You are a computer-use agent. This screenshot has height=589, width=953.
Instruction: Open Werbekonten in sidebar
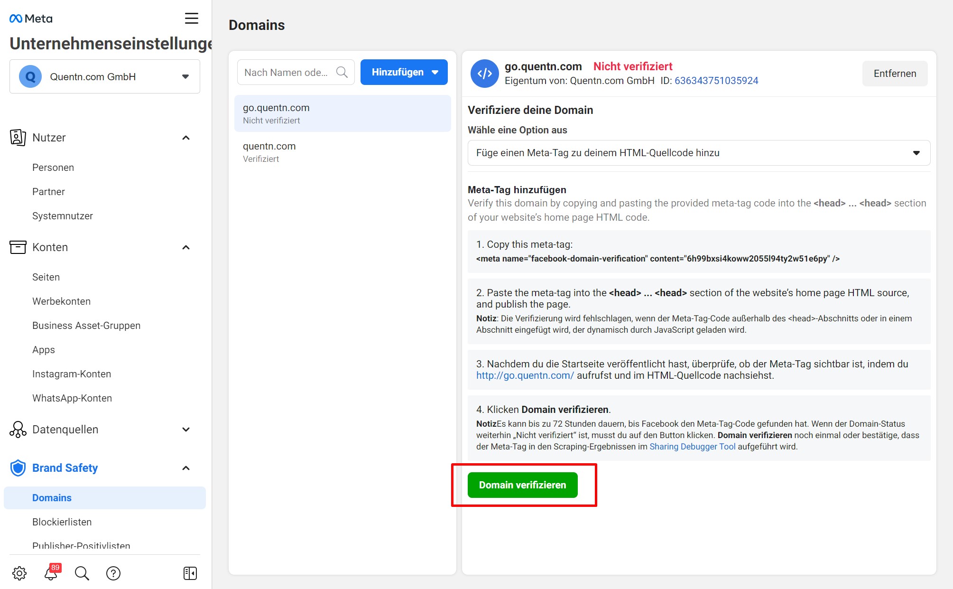pyautogui.click(x=61, y=301)
